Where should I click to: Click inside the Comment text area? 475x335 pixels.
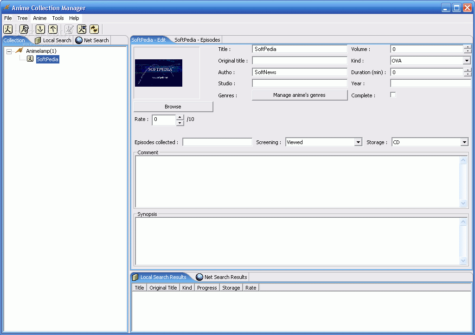(297, 182)
